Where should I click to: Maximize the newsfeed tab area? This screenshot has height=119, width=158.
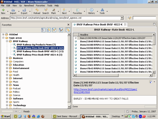pos(154,24)
